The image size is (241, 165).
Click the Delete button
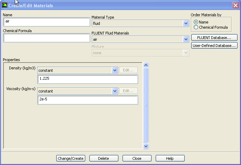point(104,158)
